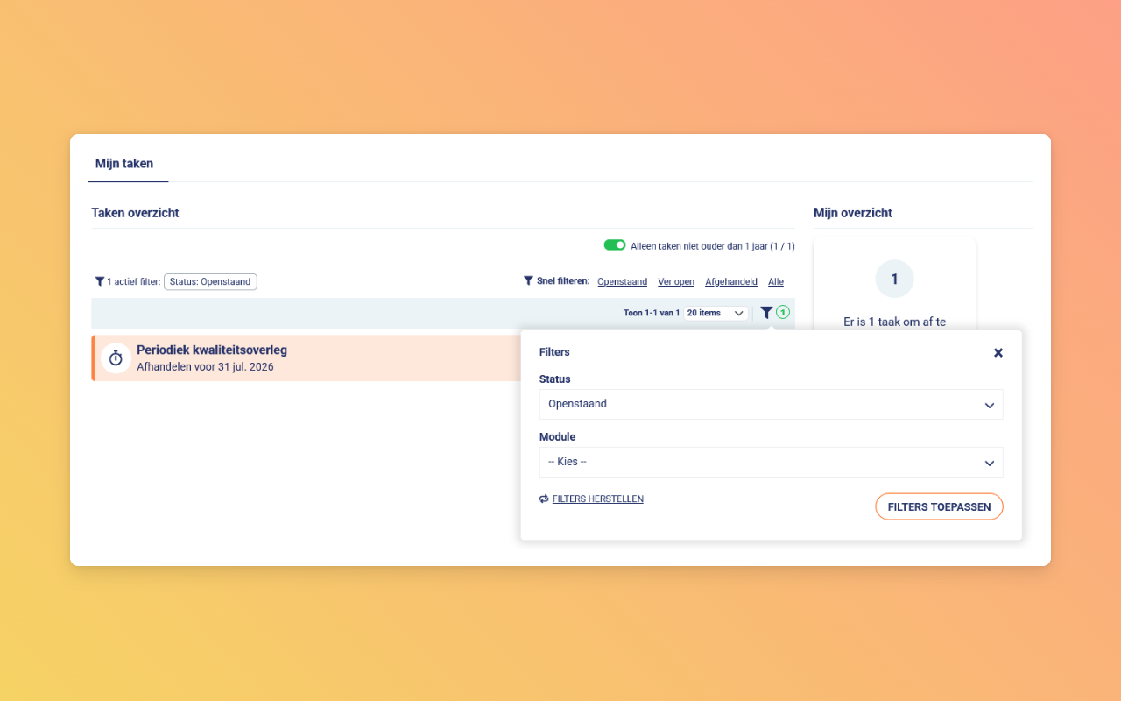Open the filter funnel icon in toolbar
This screenshot has height=701, width=1121.
766,313
